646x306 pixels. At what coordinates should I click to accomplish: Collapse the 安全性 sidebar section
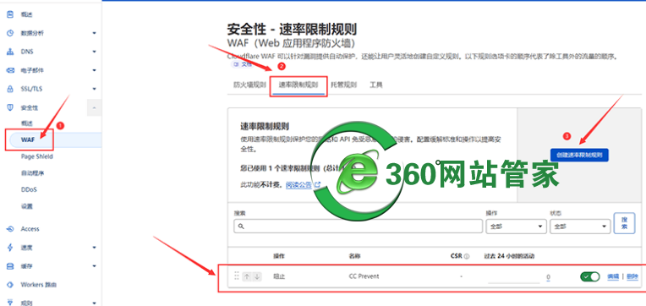point(95,108)
